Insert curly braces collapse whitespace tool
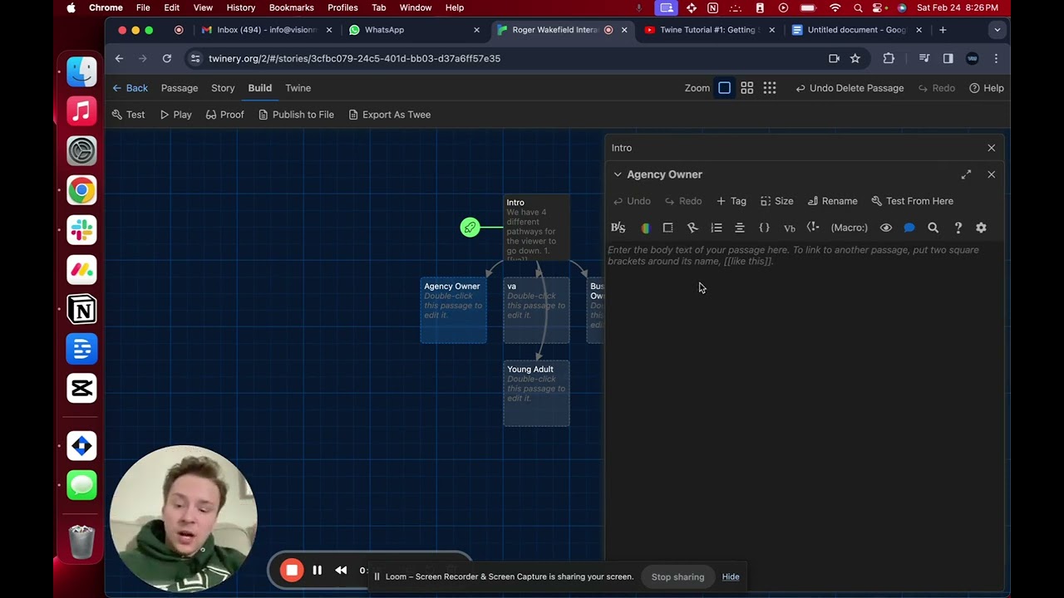1064x598 pixels. tap(765, 228)
